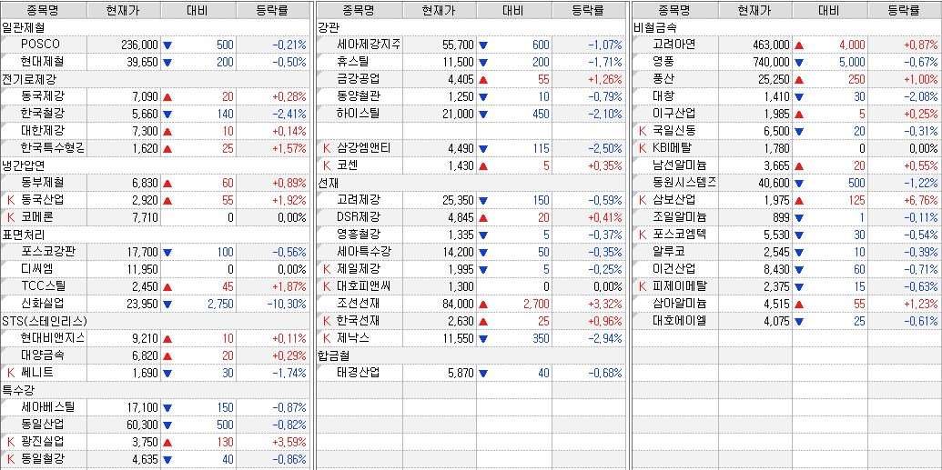
Task: Click the 84,000 price of 조선선재
Action: pyautogui.click(x=459, y=305)
